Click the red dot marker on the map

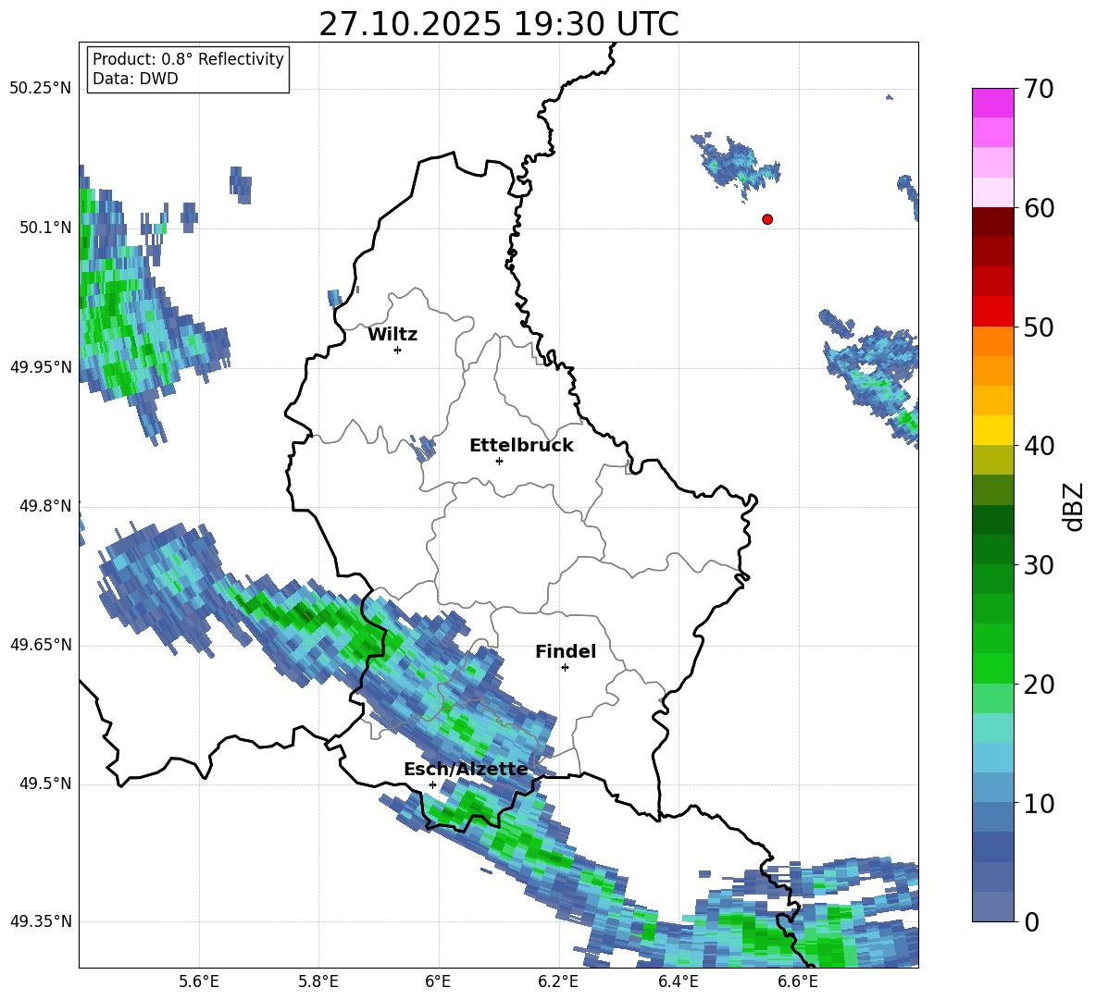(x=767, y=219)
